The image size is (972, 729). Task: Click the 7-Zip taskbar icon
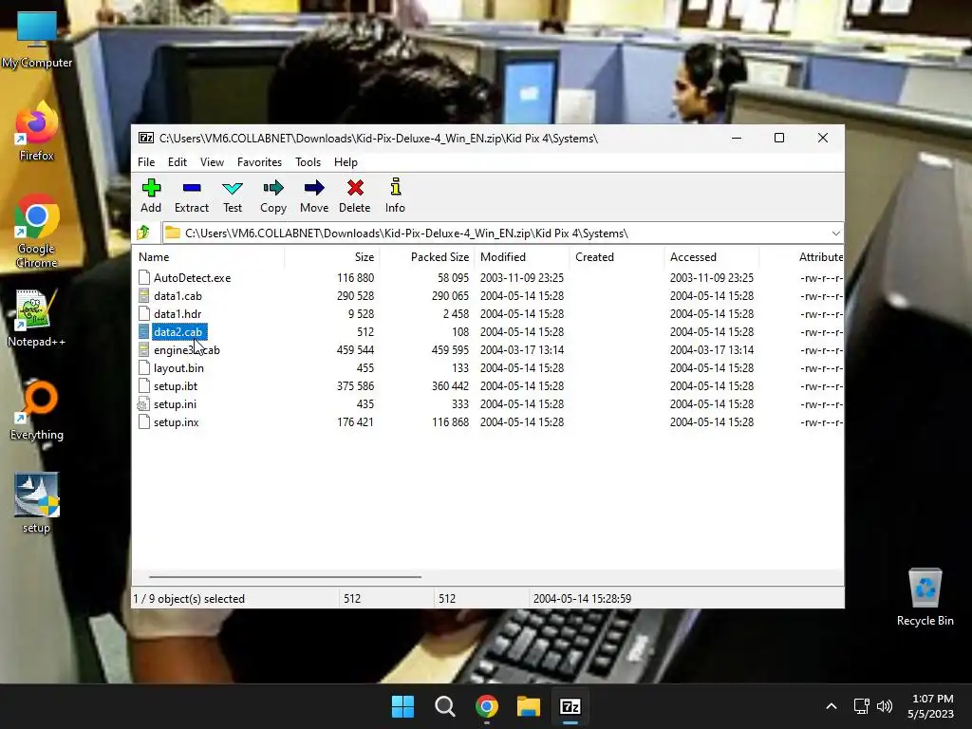coord(570,706)
